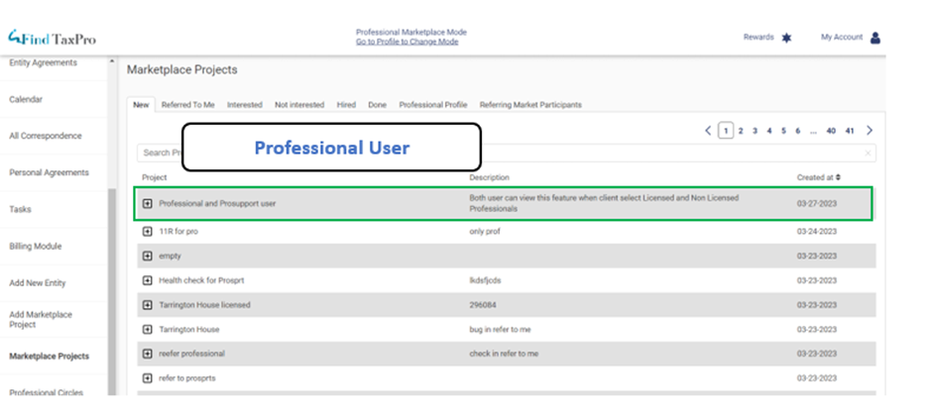Click Go to Profile to Change Mode link
The height and width of the screenshot is (419, 932).
click(x=407, y=42)
